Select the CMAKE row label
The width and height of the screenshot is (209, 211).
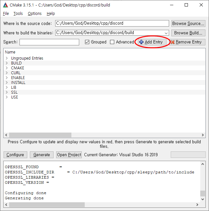tap(18, 68)
